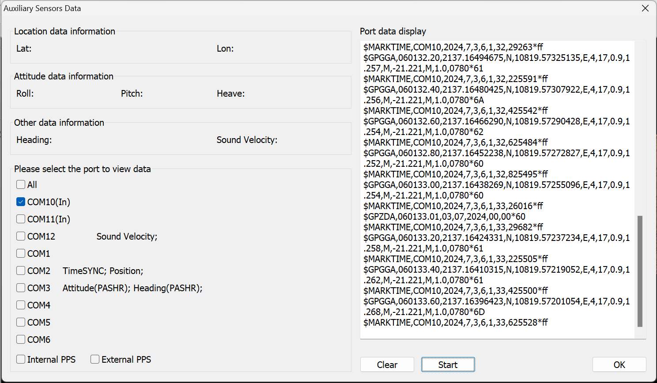The height and width of the screenshot is (383, 657).
Task: Enable COM2 TimeSYNC Position checkbox
Action: (21, 271)
